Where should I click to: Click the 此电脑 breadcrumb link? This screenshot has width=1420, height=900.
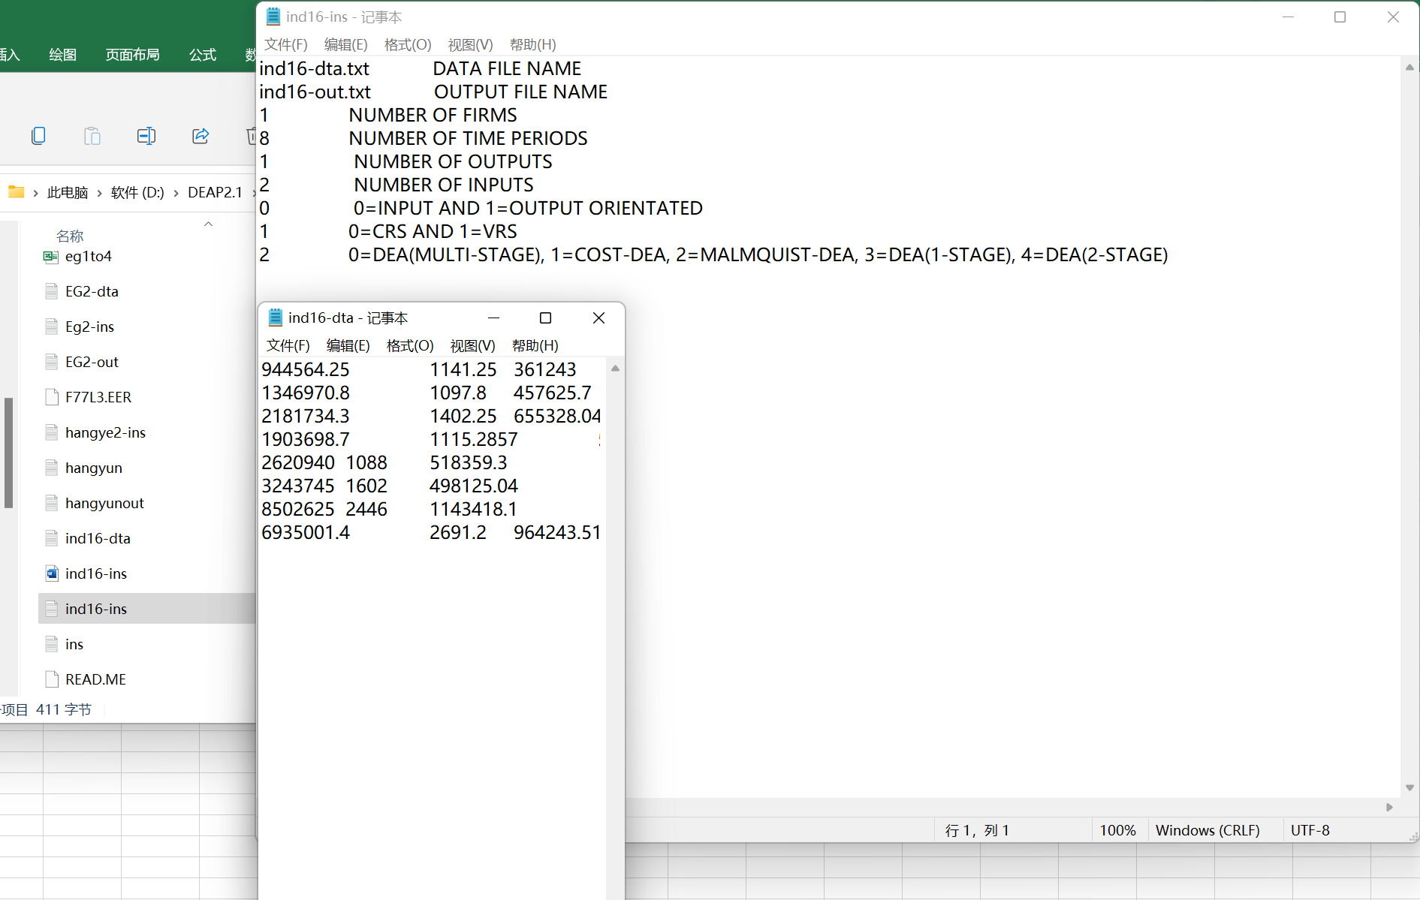[68, 193]
